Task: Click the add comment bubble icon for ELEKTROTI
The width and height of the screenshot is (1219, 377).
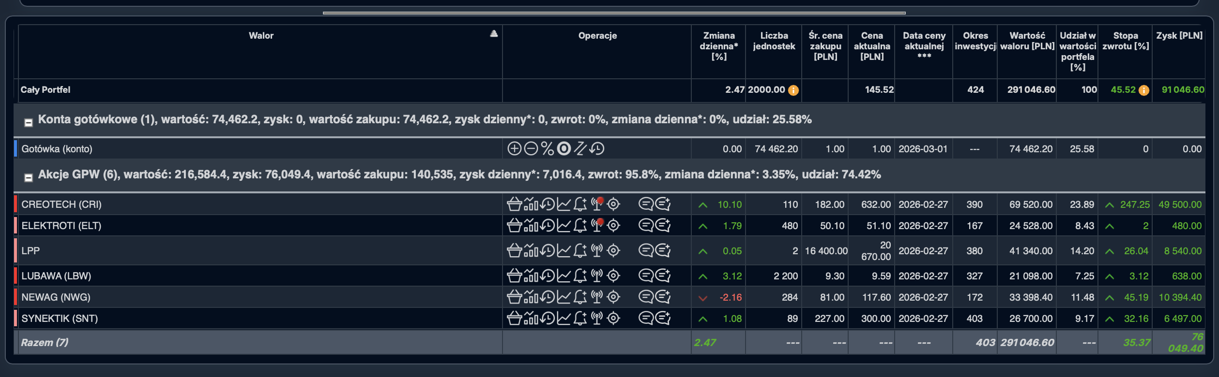Action: [x=663, y=225]
